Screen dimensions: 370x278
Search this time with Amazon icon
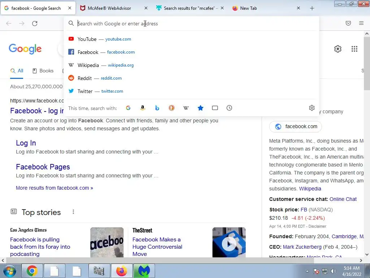pos(142,108)
